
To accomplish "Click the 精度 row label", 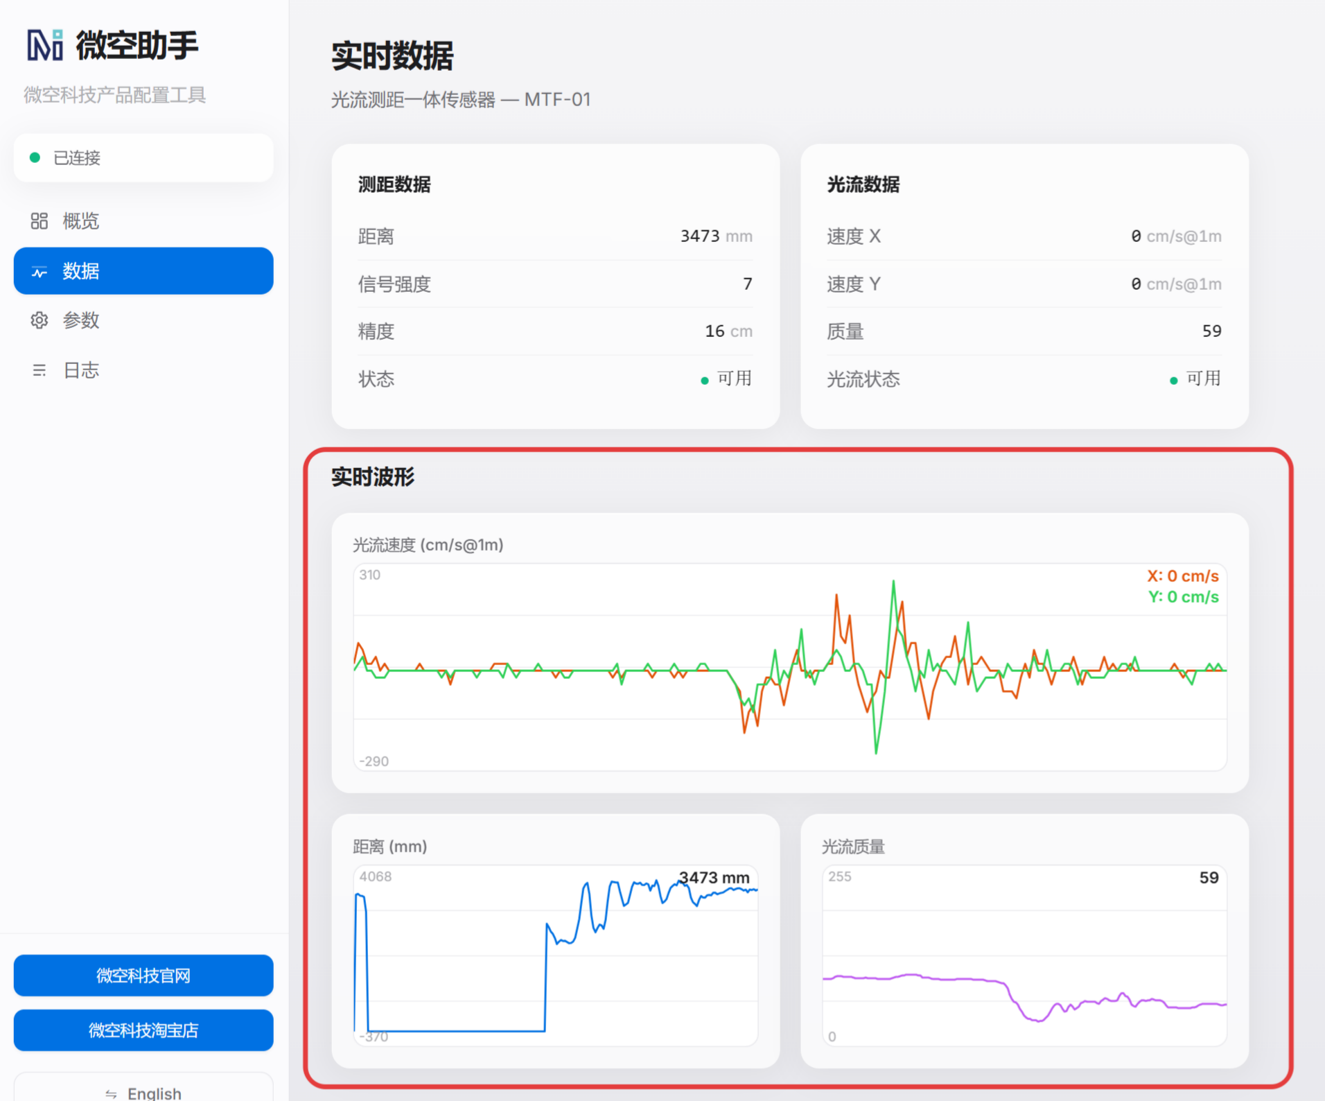I will pos(376,331).
